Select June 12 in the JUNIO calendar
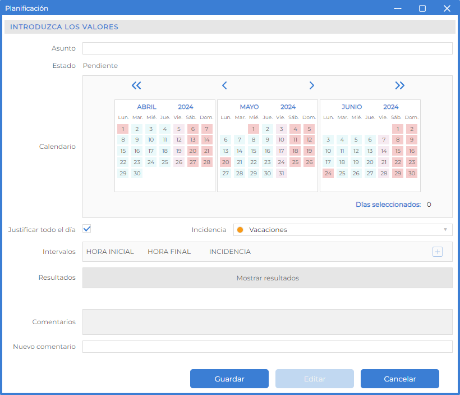Viewport: 460px width, 395px height. (x=356, y=151)
